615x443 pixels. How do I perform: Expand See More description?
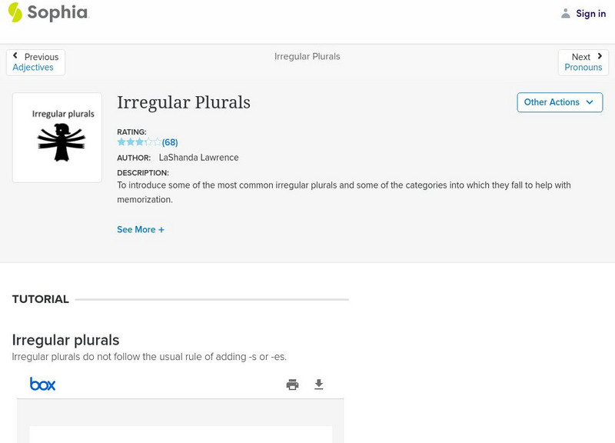coord(140,230)
